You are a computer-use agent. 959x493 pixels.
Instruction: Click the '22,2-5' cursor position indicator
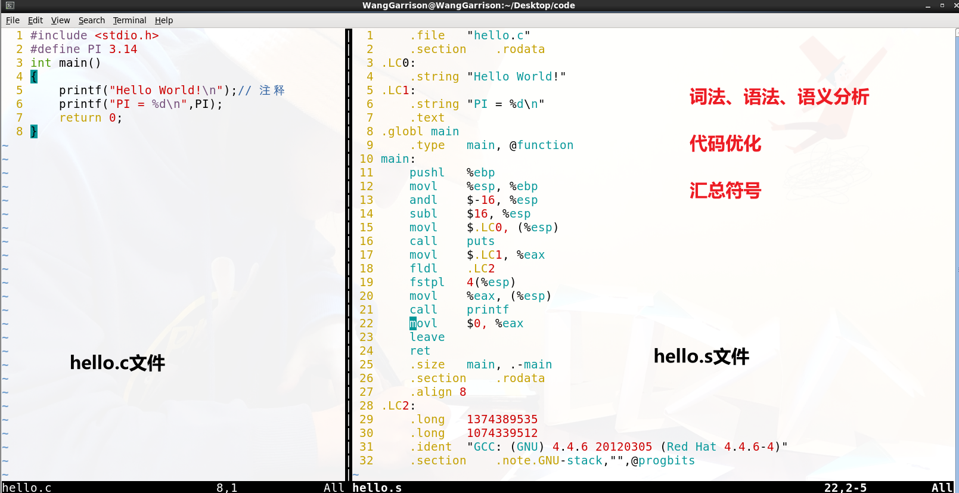[845, 487]
